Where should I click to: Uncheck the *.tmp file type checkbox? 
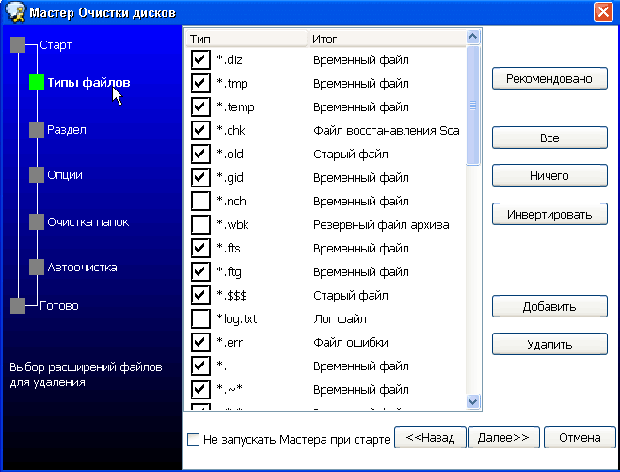[x=200, y=83]
